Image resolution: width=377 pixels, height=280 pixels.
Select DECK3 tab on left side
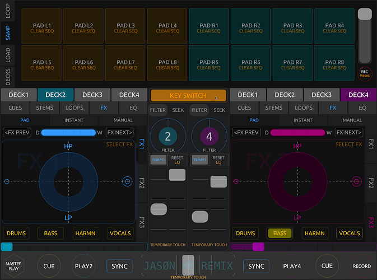(92, 95)
